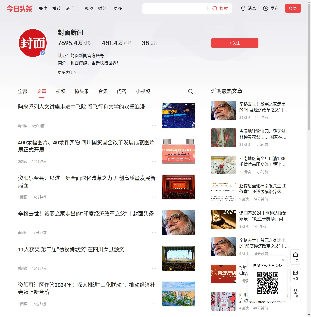Viewport: 311px width, 317px height.
Task: Open the 视频 item in top navigation
Action: coord(89,9)
